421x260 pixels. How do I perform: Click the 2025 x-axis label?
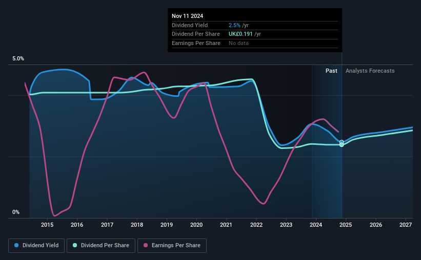[346, 225]
